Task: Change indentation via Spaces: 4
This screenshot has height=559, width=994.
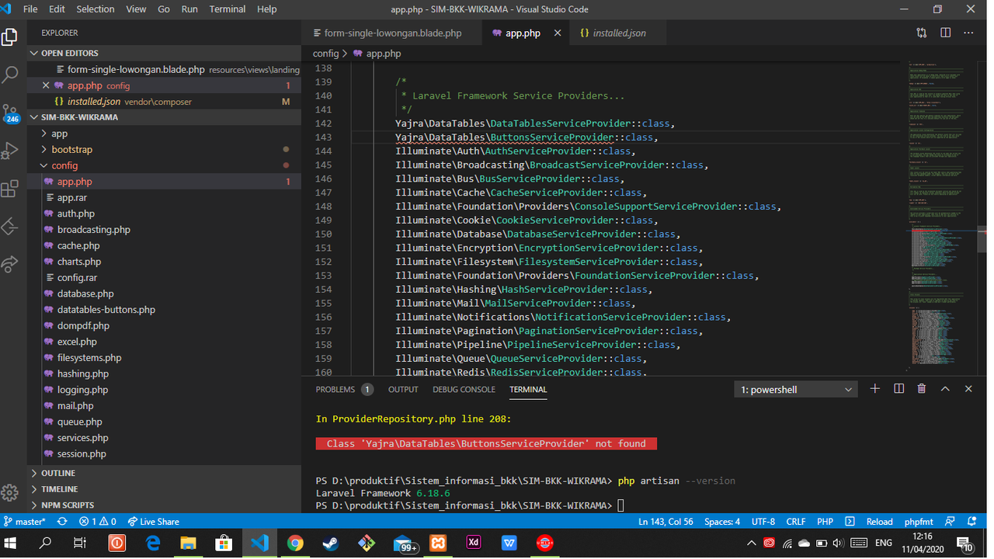Action: 722,522
